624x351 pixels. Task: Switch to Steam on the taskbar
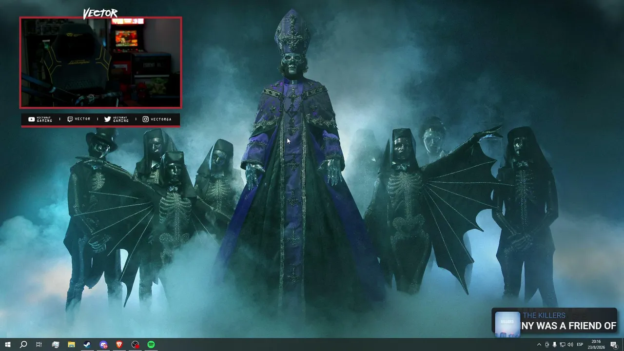point(87,345)
